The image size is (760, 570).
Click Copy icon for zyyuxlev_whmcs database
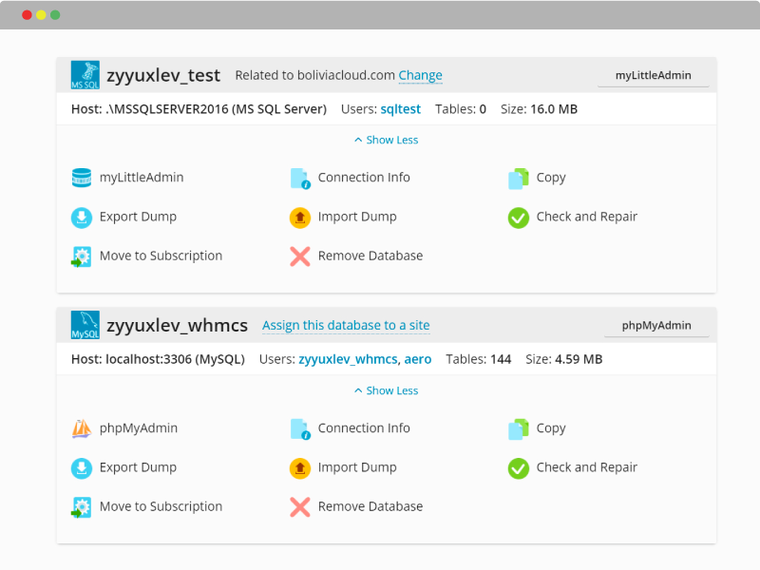[x=518, y=428]
